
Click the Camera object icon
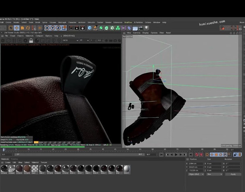(x=140, y=28)
